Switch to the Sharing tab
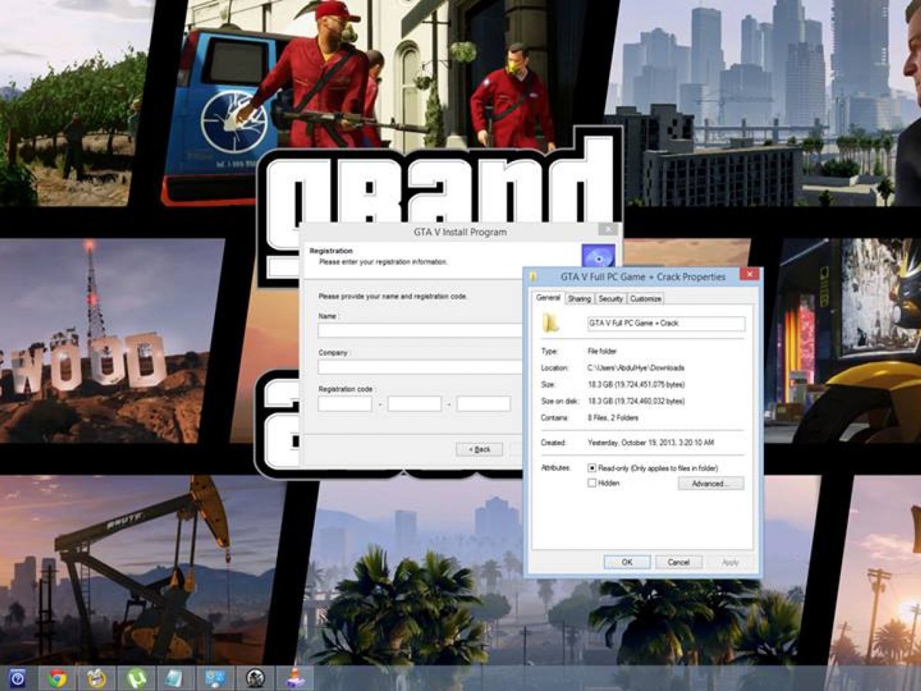 coord(579,298)
